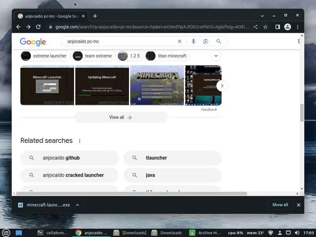The width and height of the screenshot is (316, 237).
Task: Close the downloads bar
Action: coord(299,205)
